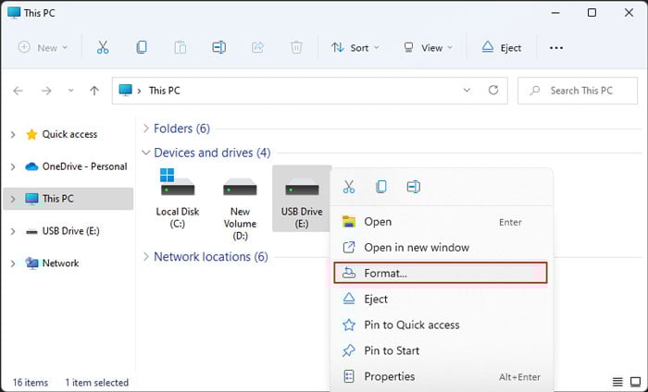
Task: Switch to large icons view in status bar
Action: (x=636, y=382)
